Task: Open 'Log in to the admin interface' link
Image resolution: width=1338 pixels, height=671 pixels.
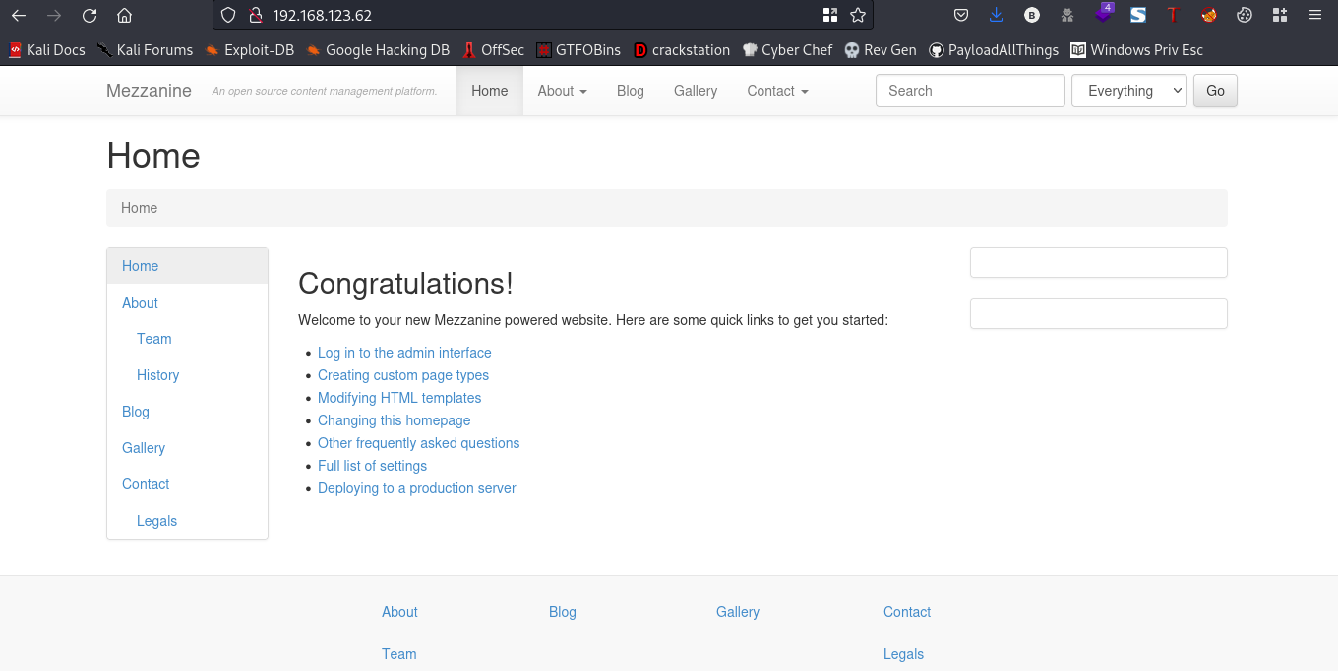Action: point(404,353)
